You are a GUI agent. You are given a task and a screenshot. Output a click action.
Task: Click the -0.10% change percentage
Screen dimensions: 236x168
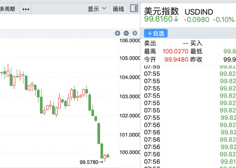pos(223,19)
